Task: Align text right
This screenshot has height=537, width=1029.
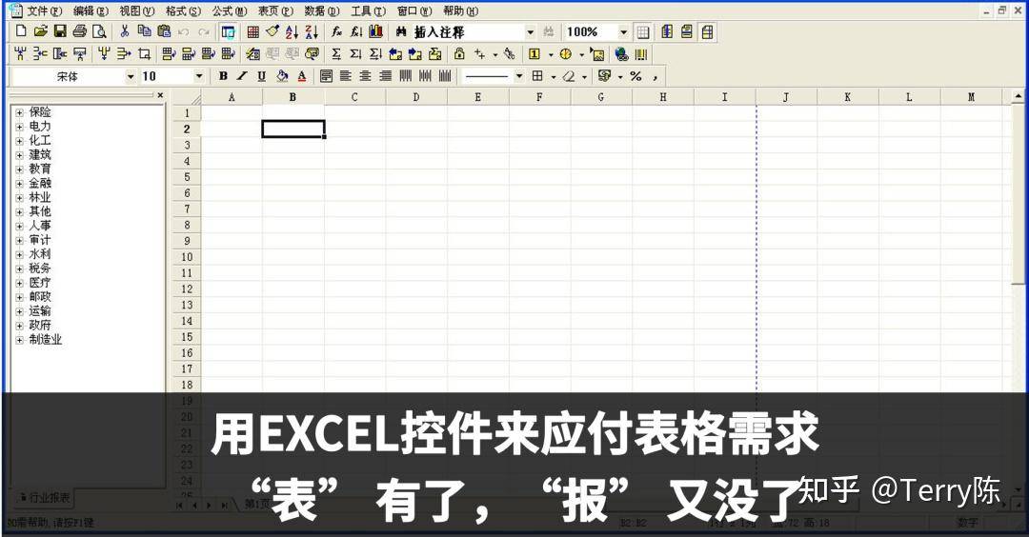Action: [x=385, y=76]
